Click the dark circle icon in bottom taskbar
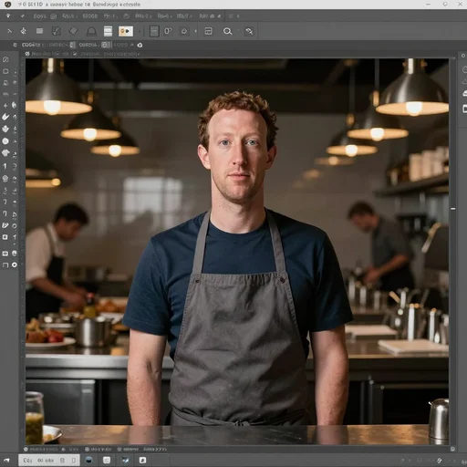467x467 pixels. 88,460
